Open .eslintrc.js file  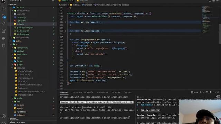coord(21,18)
